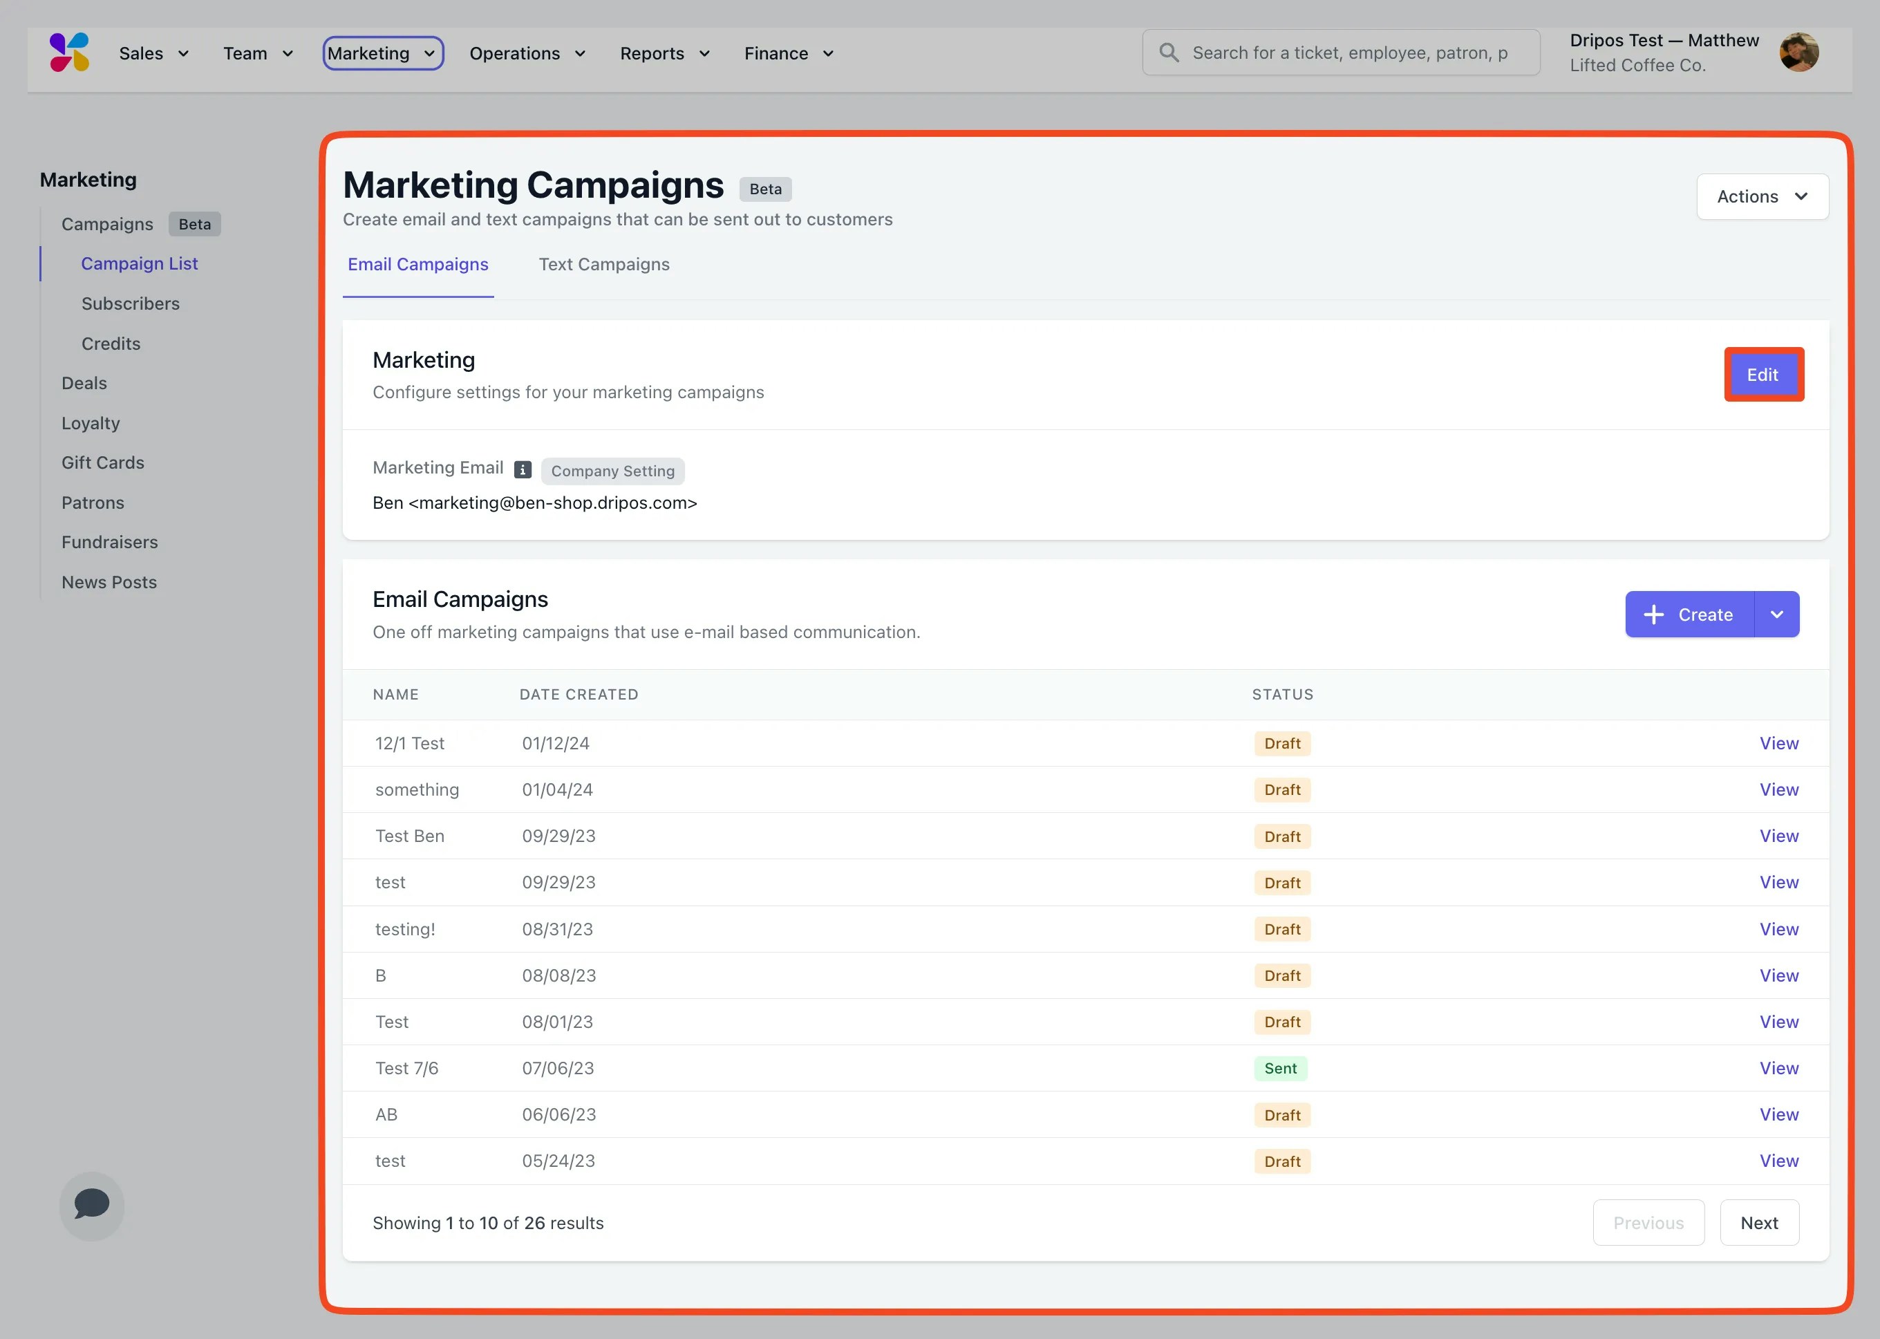The height and width of the screenshot is (1339, 1880).
Task: Click the Marketing Email info icon
Action: 523,469
